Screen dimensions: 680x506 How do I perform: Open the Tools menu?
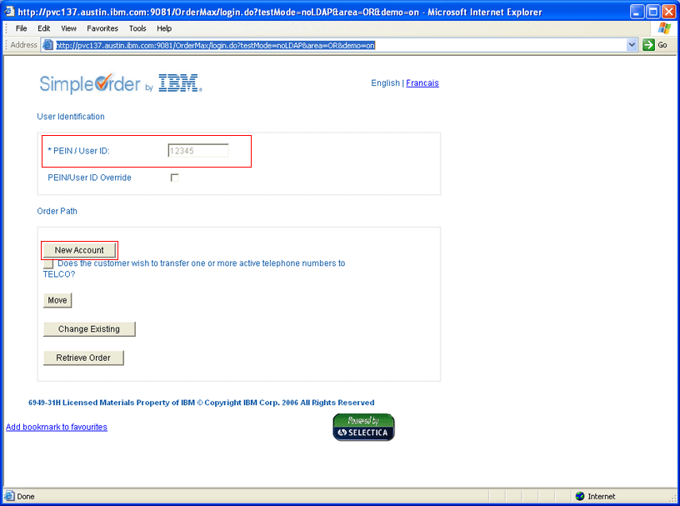point(137,28)
